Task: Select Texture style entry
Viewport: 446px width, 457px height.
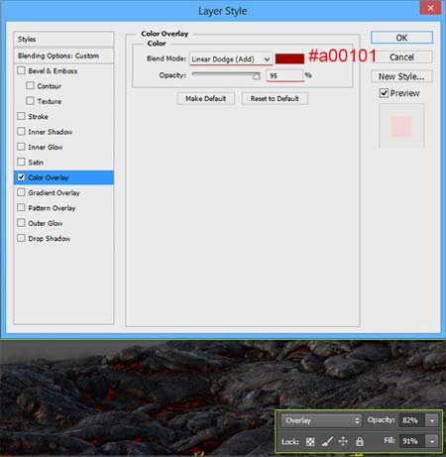Action: coord(50,101)
